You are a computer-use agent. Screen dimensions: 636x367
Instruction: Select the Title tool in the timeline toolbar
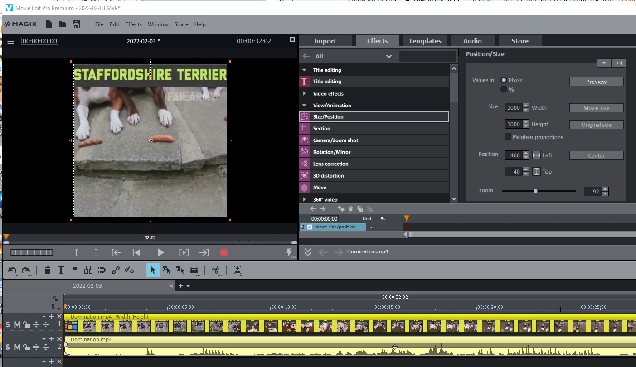pos(61,270)
